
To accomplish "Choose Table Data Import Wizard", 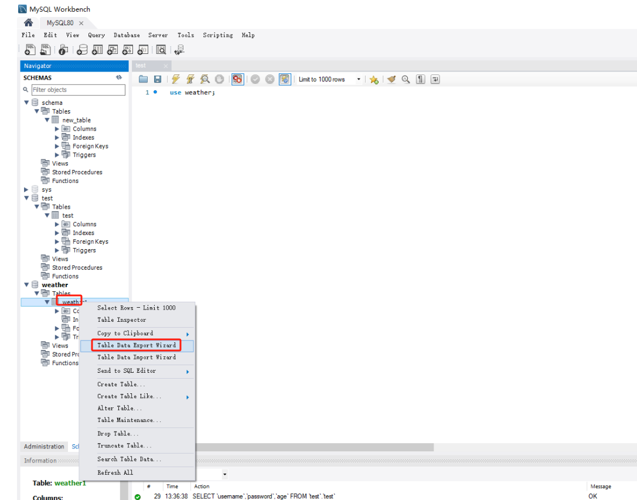I will click(x=137, y=358).
